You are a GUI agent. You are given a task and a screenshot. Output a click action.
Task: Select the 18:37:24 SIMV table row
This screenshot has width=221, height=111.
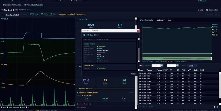(x=178, y=103)
